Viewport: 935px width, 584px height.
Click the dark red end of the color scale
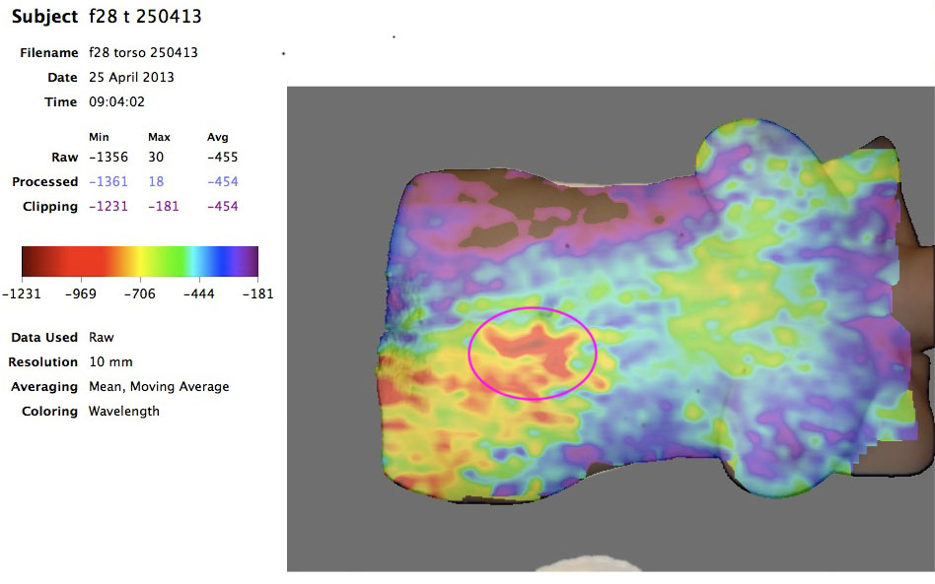(x=35, y=261)
